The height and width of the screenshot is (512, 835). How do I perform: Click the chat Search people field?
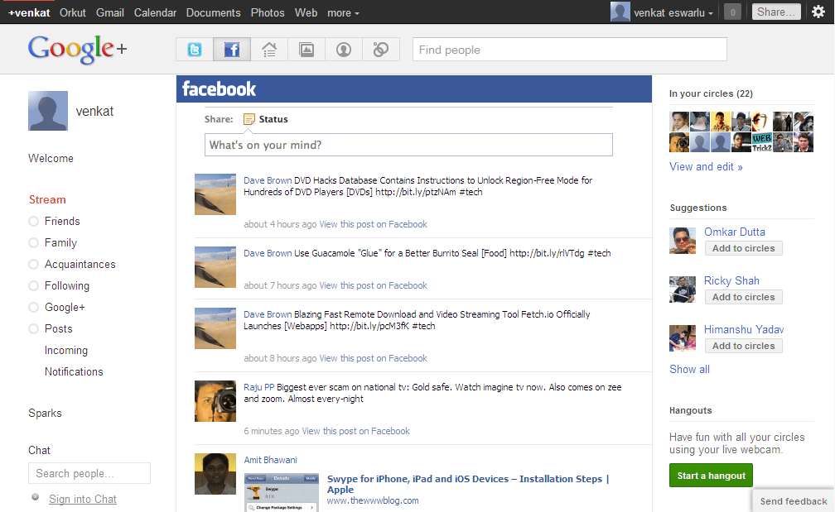89,473
